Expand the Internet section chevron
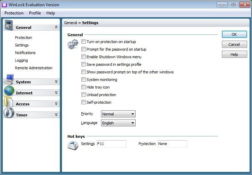This screenshot has width=252, height=175. [x=56, y=93]
